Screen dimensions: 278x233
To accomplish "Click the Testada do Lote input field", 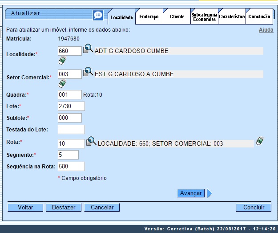I will (x=71, y=130).
